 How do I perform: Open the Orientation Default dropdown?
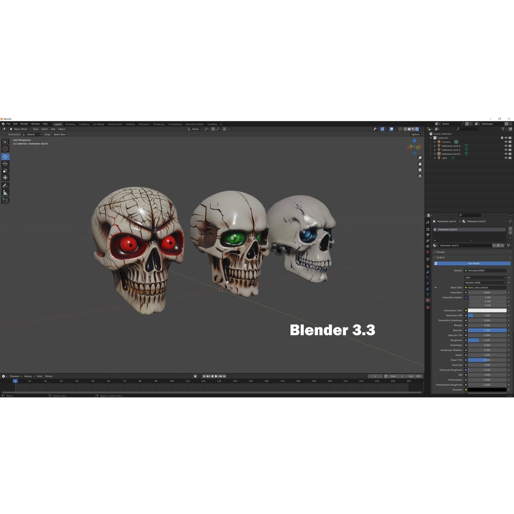[32, 134]
